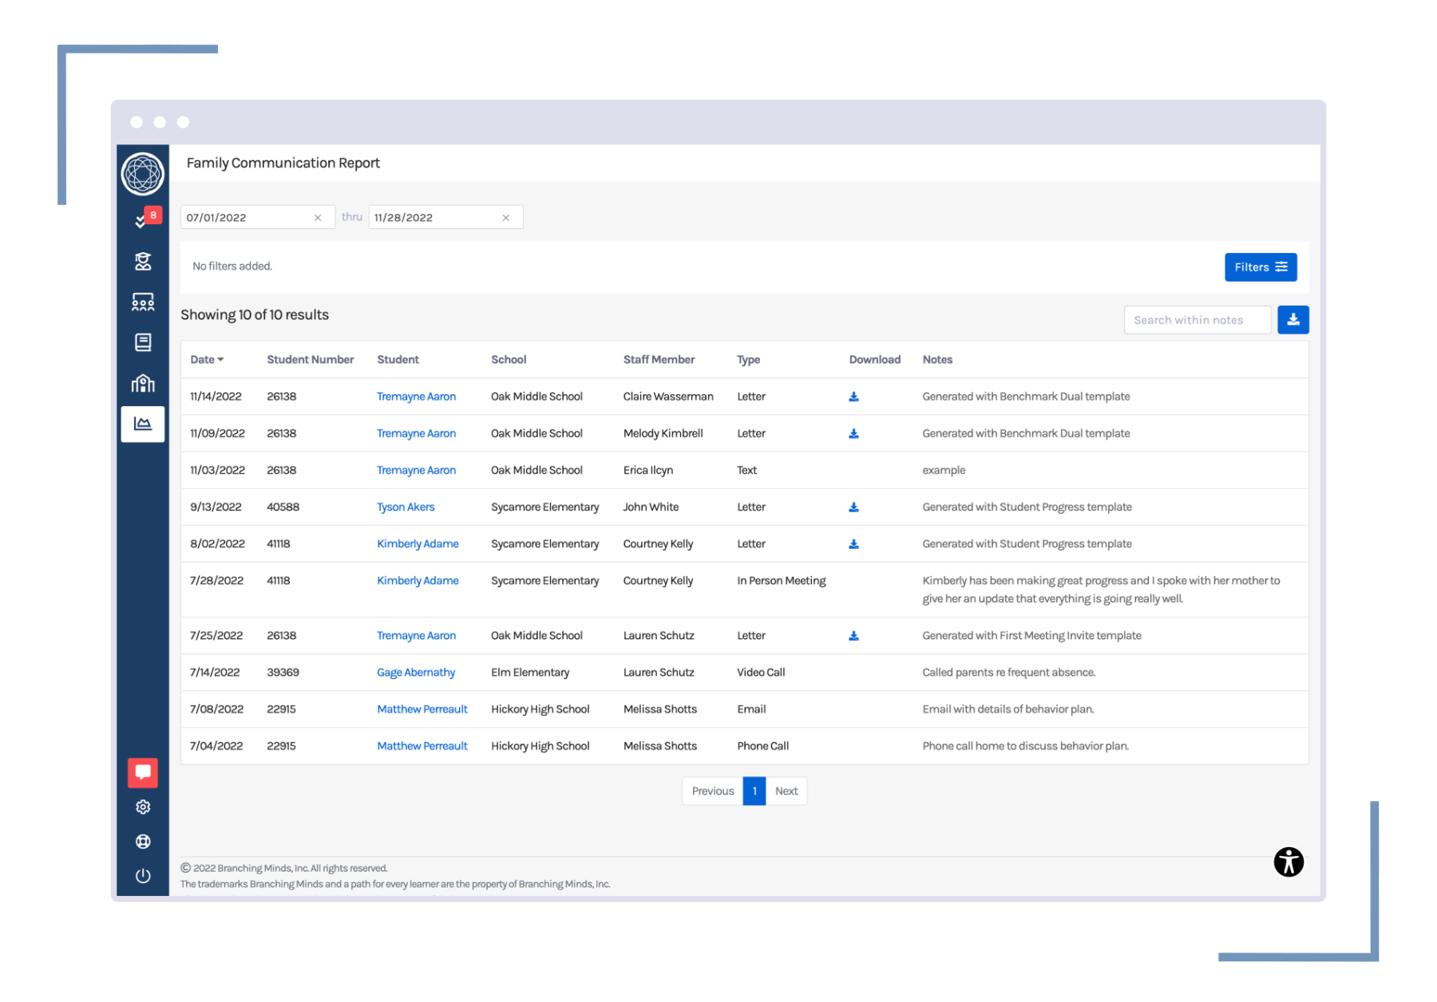Click the power logout icon
This screenshot has height=1002, width=1437.
tap(143, 876)
